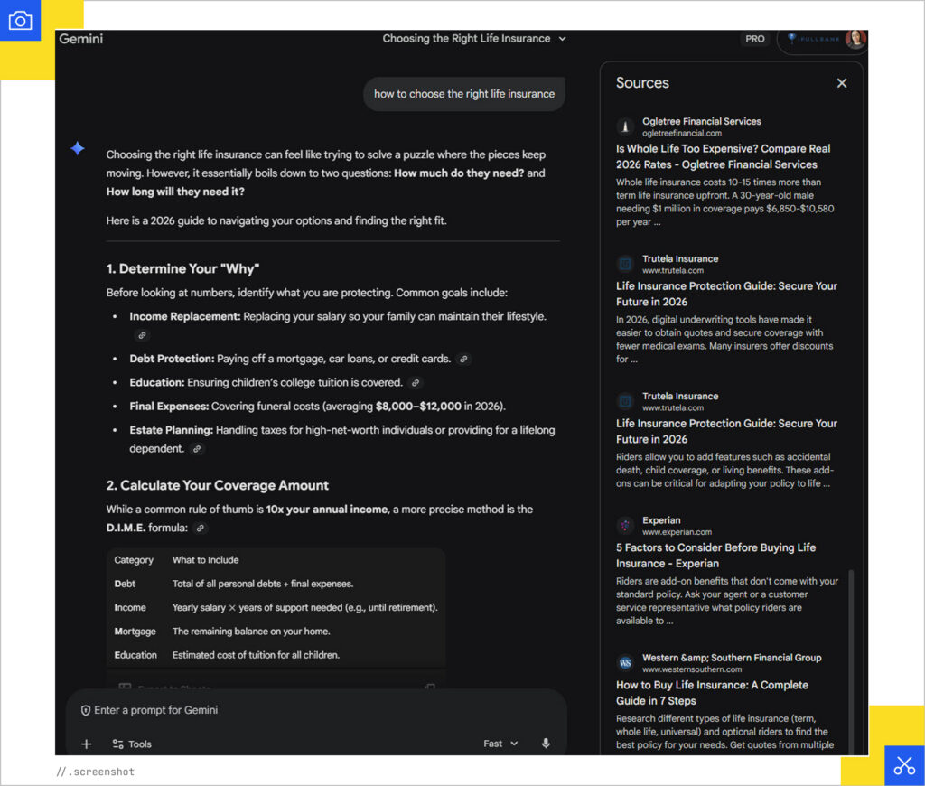Open the Tools menu
Viewport: 925px width, 786px height.
click(x=132, y=744)
